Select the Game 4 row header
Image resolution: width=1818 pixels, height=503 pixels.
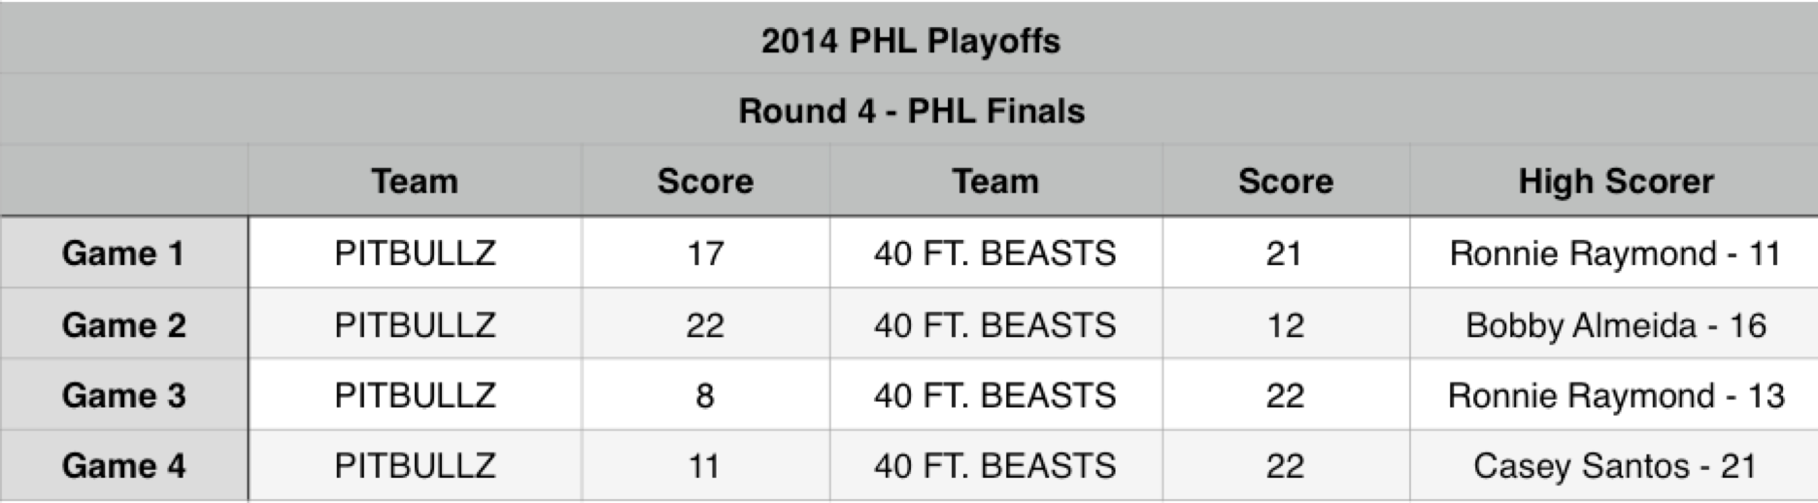point(123,466)
